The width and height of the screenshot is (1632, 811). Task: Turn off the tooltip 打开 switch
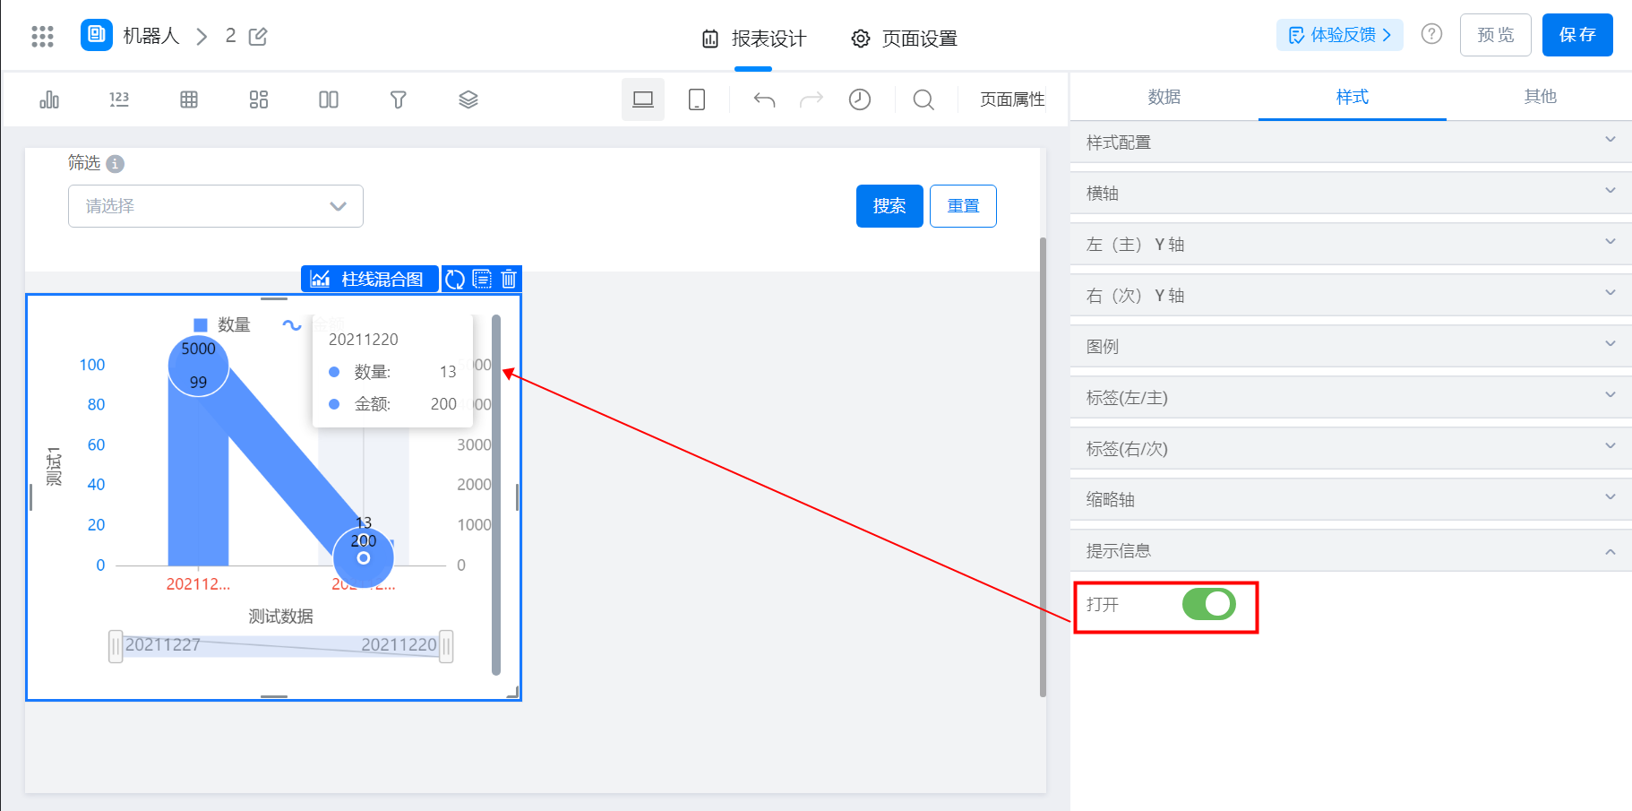(x=1208, y=604)
